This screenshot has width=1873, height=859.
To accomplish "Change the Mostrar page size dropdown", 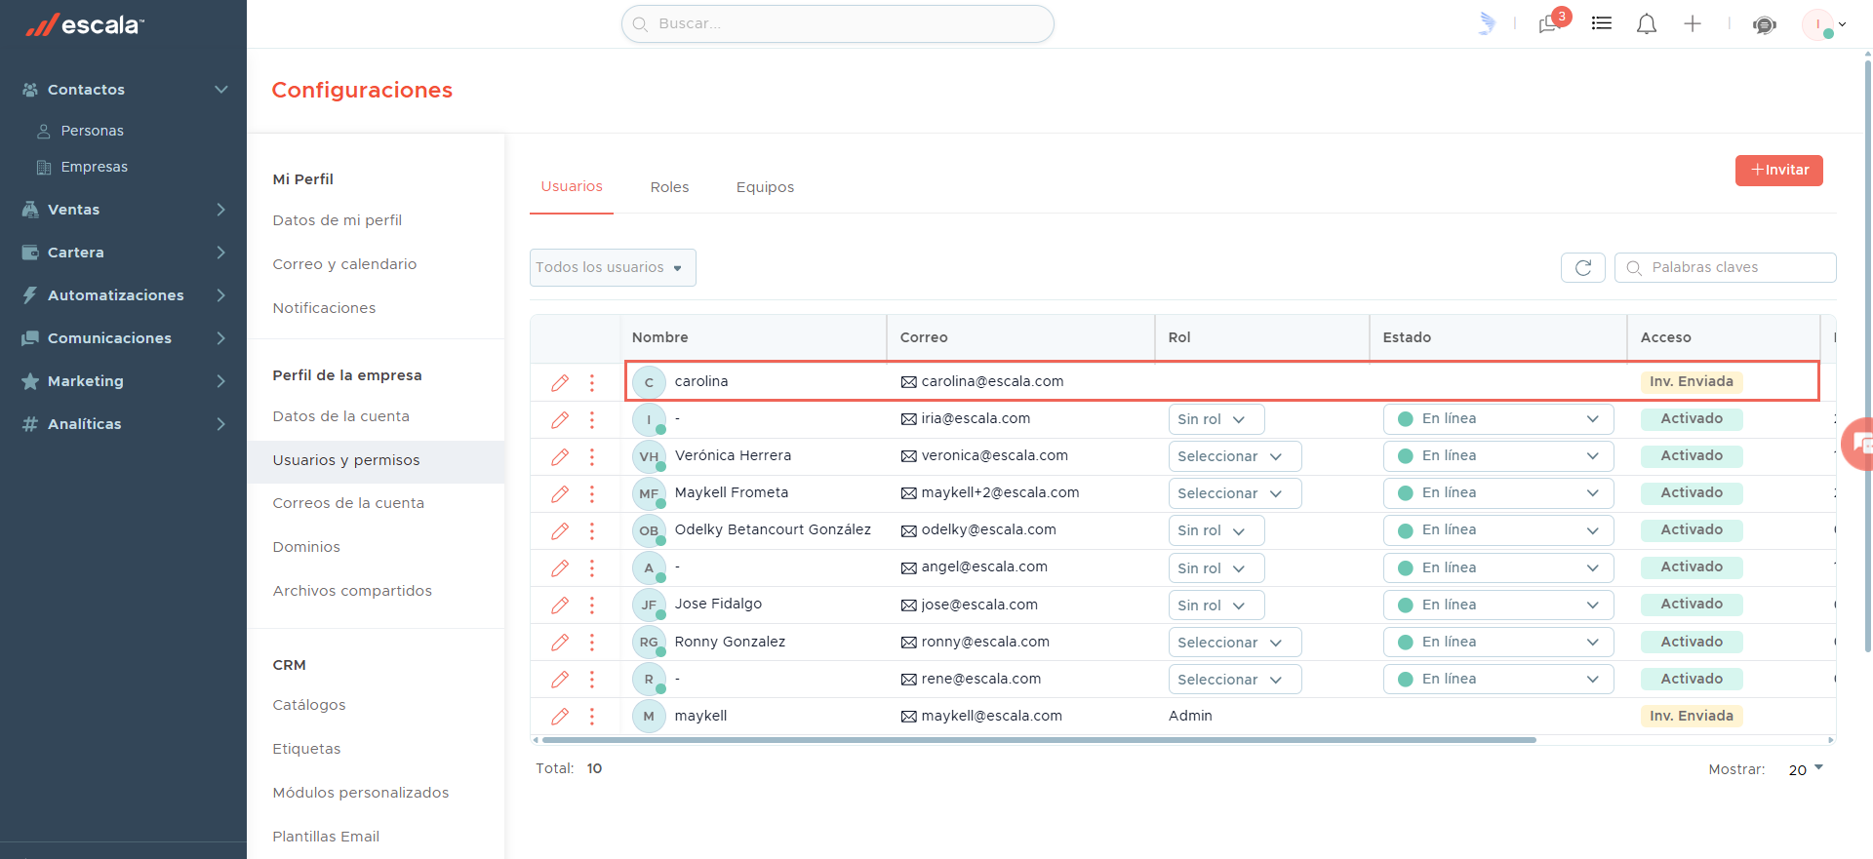I will (1806, 769).
